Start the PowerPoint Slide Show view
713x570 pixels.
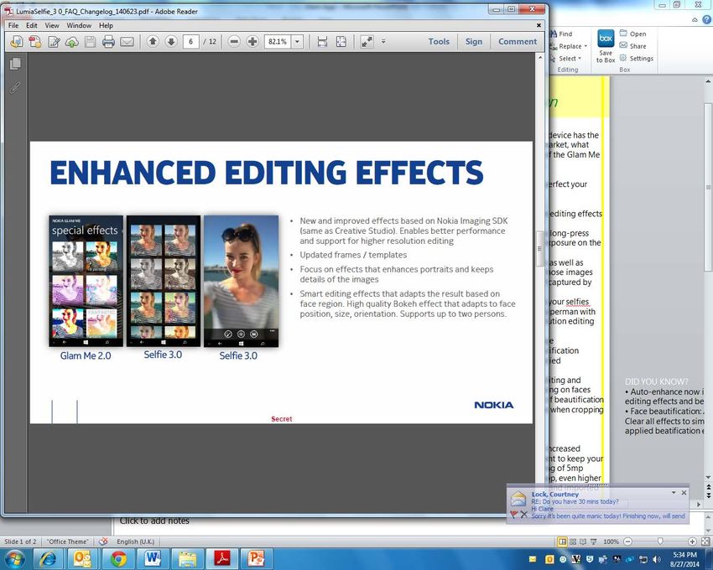coord(593,541)
